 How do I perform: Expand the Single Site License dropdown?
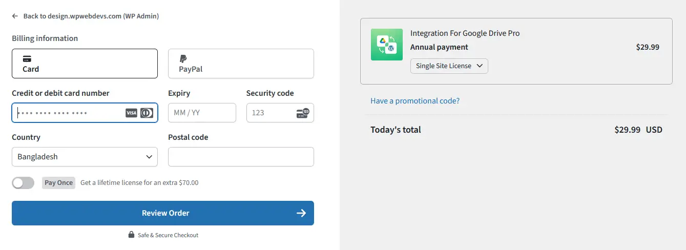(x=449, y=66)
